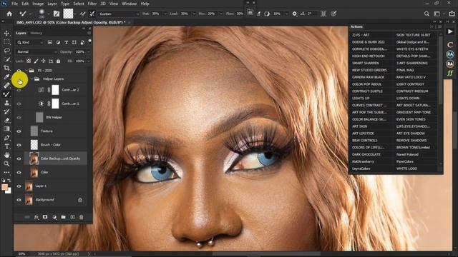Image resolution: width=458 pixels, height=257 pixels.
Task: Select the Lasso tool
Action: [x=6, y=51]
